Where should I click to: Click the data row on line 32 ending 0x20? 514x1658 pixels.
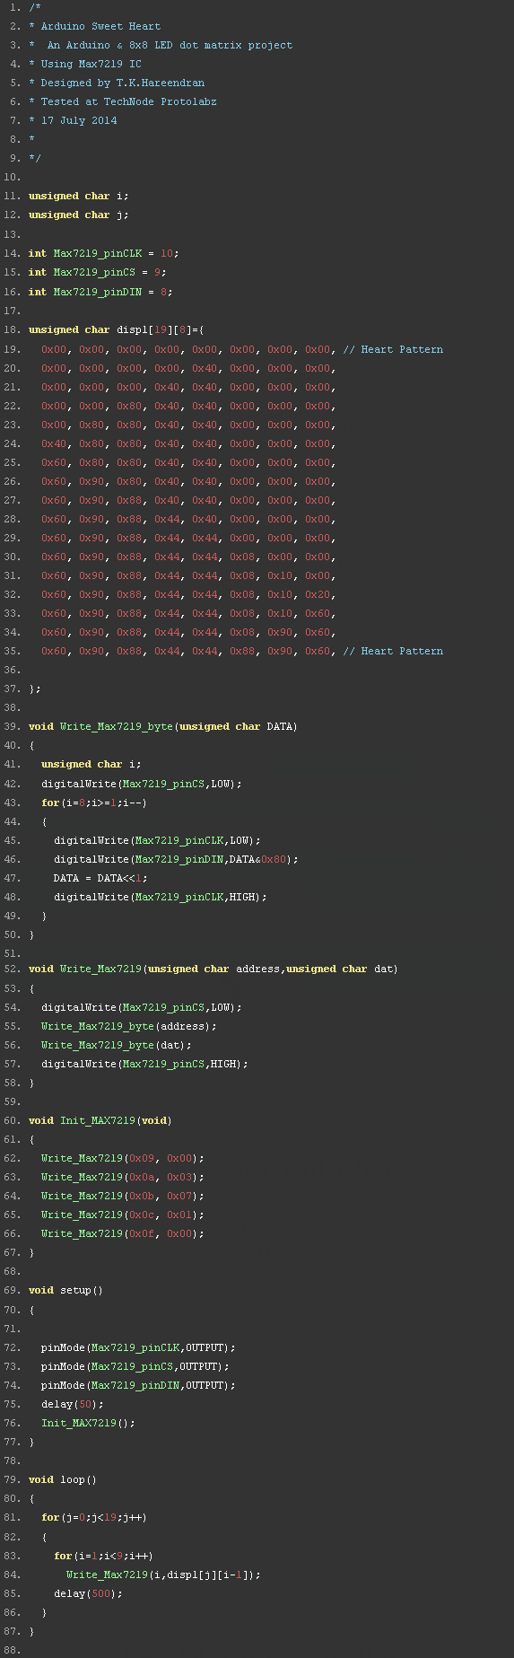point(188,594)
